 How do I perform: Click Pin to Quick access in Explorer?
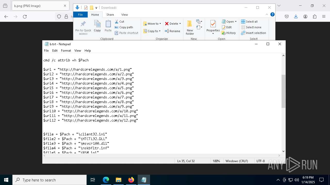click(83, 28)
